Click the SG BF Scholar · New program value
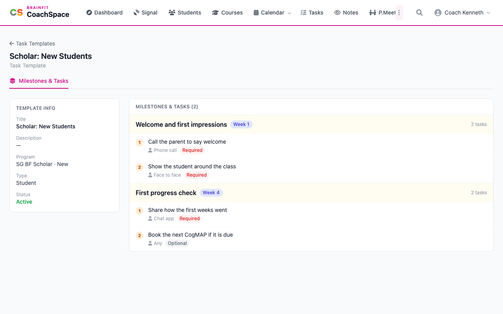Image resolution: width=503 pixels, height=314 pixels. [x=42, y=164]
